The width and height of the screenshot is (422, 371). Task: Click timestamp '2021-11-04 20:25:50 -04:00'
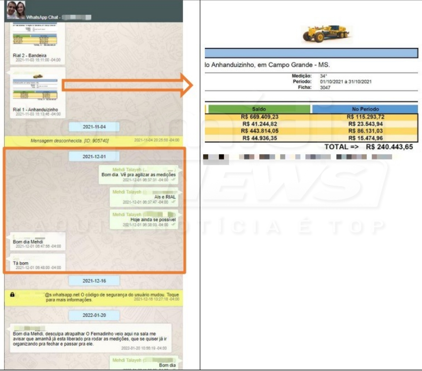157,140
